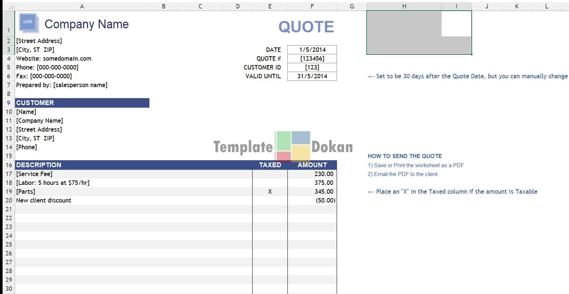Select the QUOTE # cell [123456]
The height and width of the screenshot is (294, 569).
pos(312,58)
